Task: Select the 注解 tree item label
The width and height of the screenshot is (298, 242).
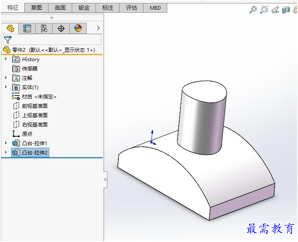Action: pyautogui.click(x=27, y=78)
